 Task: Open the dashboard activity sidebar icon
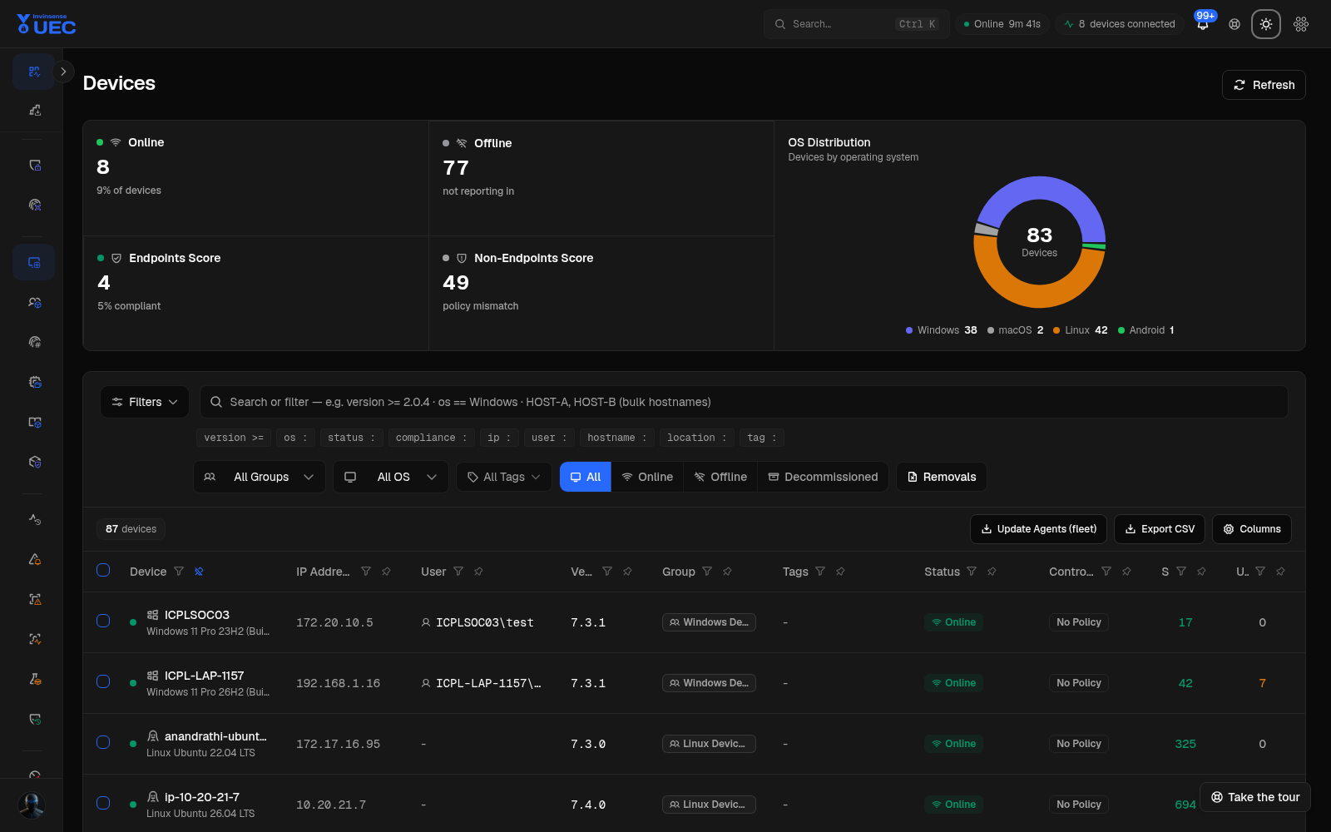pos(34,72)
